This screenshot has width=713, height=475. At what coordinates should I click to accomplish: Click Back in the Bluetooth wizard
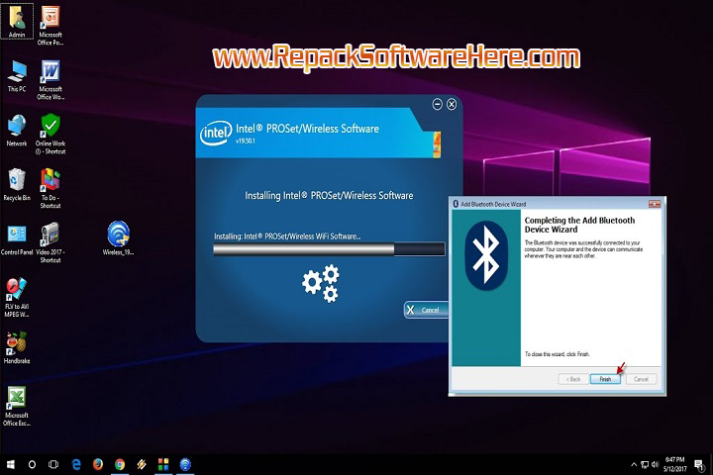573,379
